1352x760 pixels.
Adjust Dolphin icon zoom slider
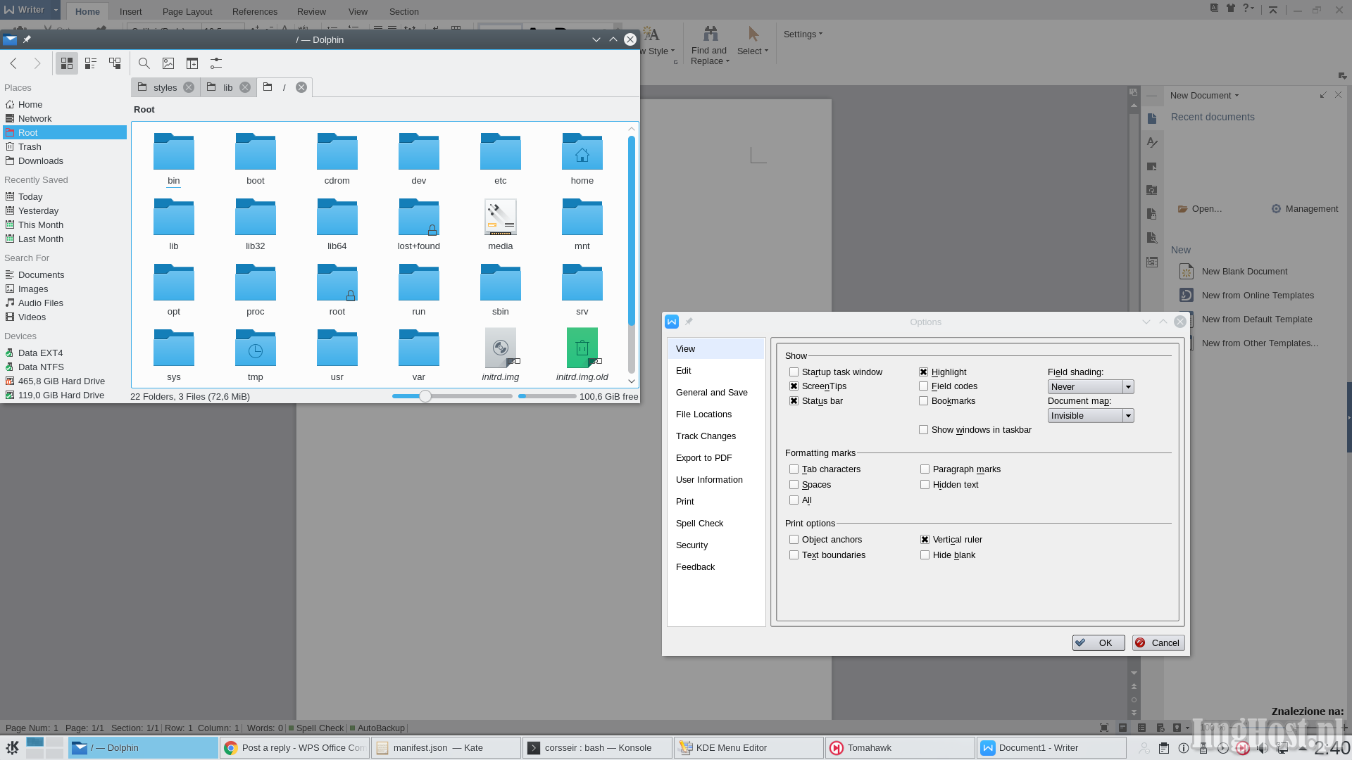click(425, 396)
